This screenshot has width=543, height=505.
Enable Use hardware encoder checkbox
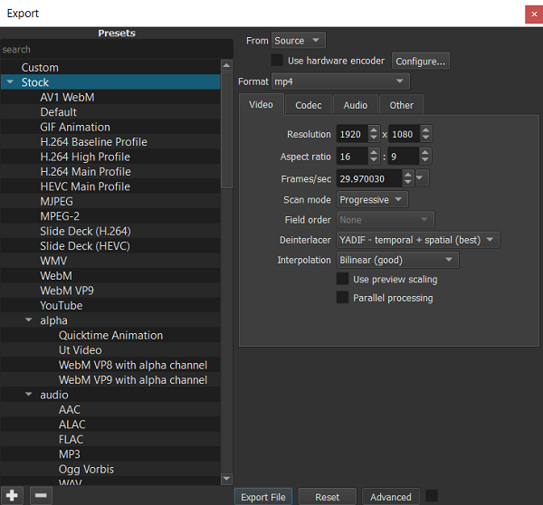click(x=278, y=61)
